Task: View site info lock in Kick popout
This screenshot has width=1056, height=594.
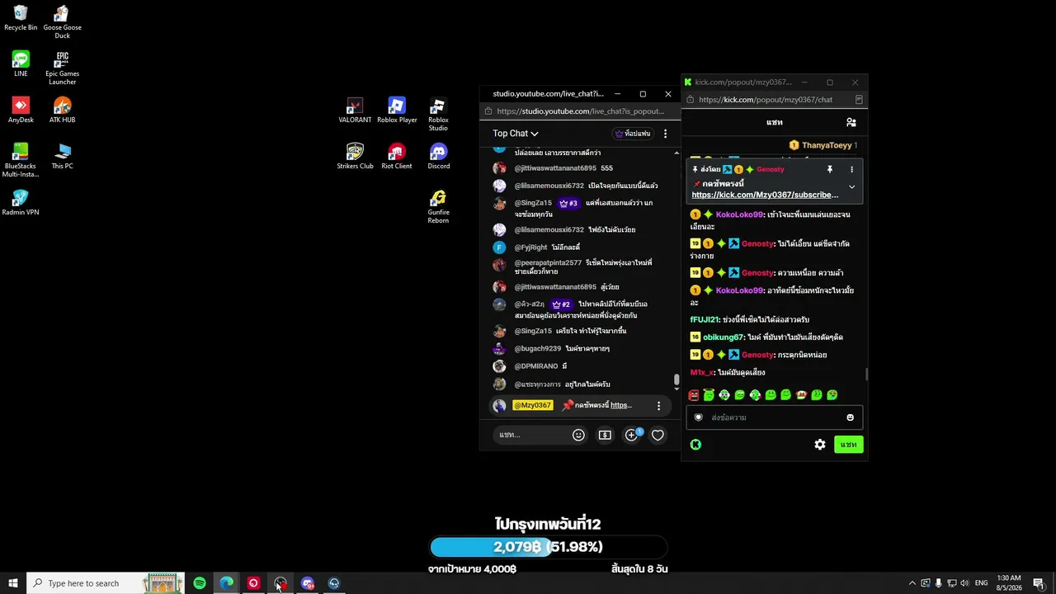Action: 691,100
